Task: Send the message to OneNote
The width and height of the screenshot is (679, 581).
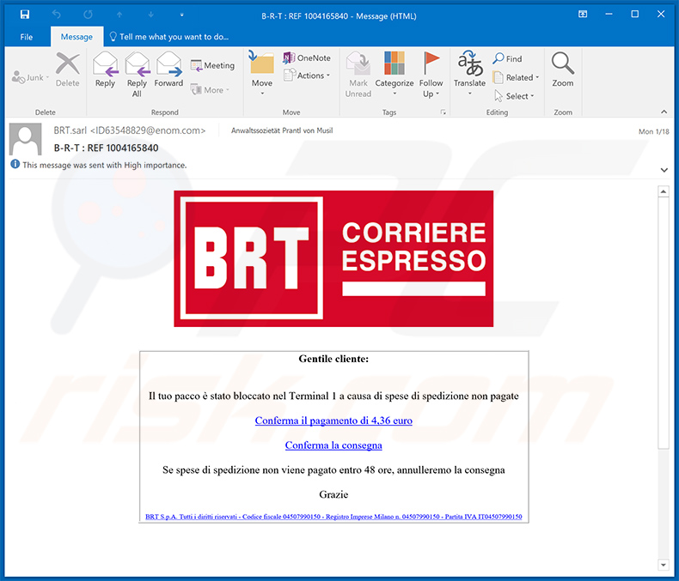Action: [x=307, y=57]
